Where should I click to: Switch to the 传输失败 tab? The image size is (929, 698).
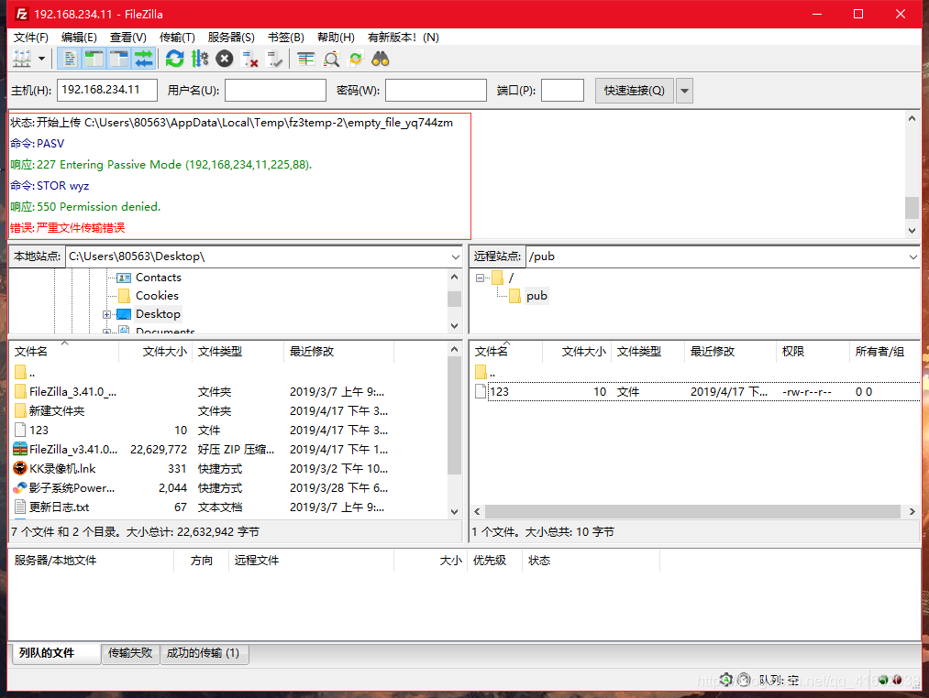coord(130,653)
